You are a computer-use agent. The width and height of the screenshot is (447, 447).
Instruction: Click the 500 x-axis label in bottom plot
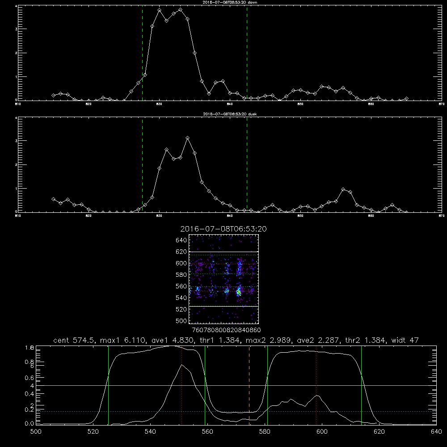coord(36,432)
